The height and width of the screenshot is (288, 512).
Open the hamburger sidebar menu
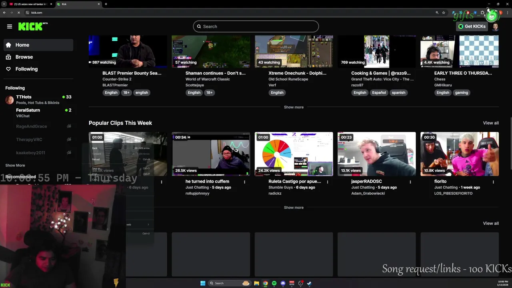click(10, 26)
